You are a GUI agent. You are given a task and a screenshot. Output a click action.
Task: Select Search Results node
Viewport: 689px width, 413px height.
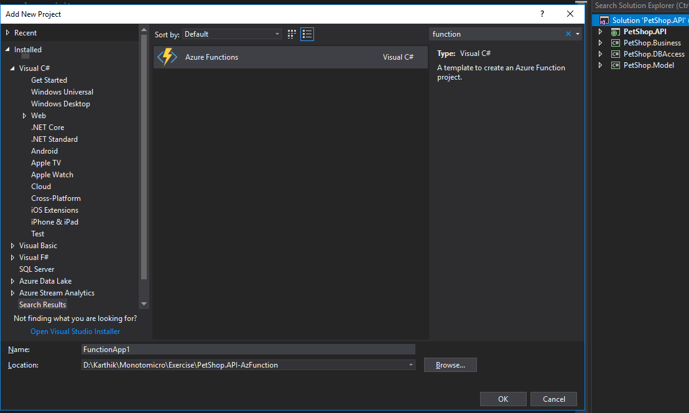(43, 305)
